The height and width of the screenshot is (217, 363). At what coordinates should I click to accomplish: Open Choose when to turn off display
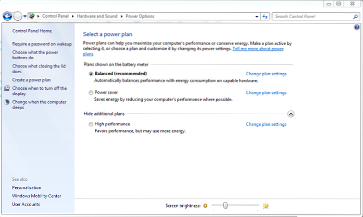coord(40,91)
